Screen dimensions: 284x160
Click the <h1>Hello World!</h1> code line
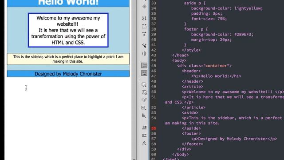point(216,76)
